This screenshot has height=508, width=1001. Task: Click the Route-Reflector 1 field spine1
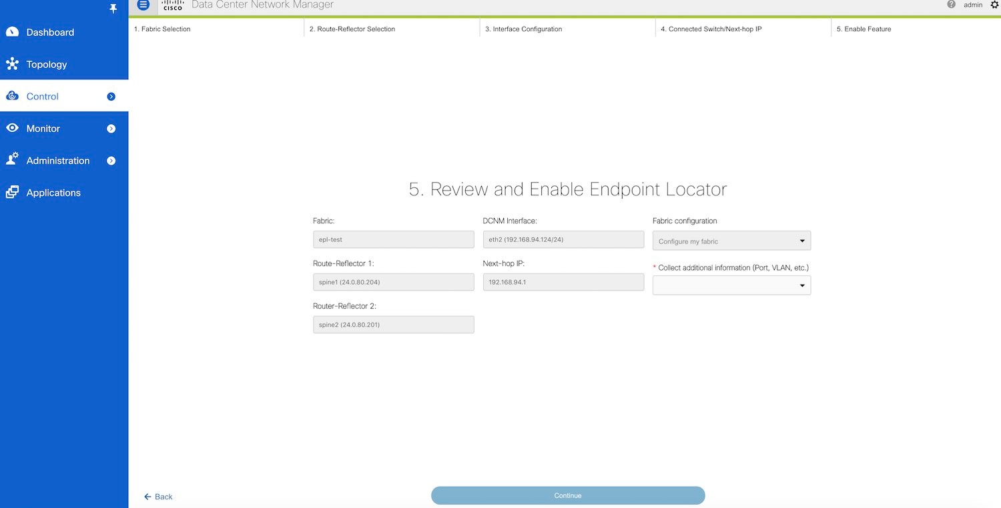pyautogui.click(x=394, y=282)
